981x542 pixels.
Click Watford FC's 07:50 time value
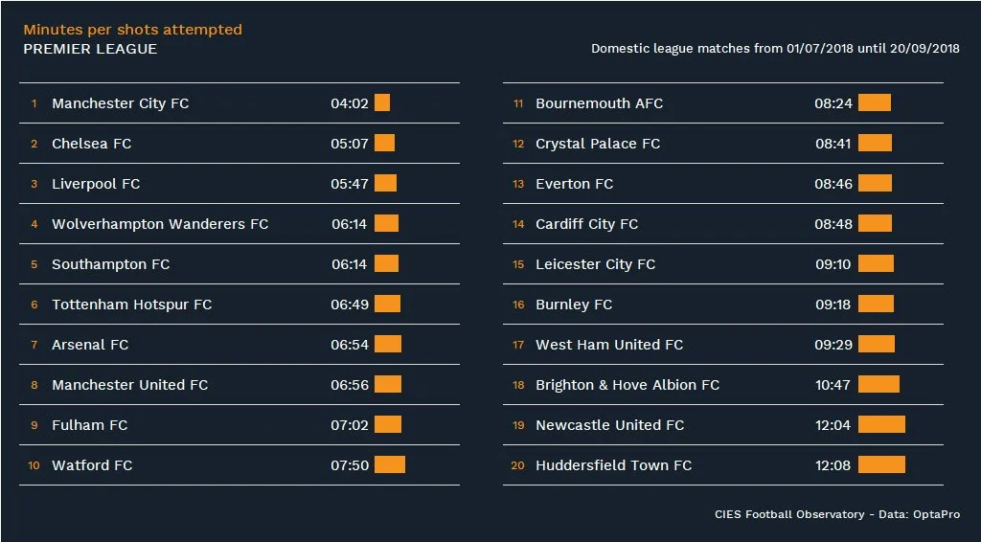[x=350, y=465]
